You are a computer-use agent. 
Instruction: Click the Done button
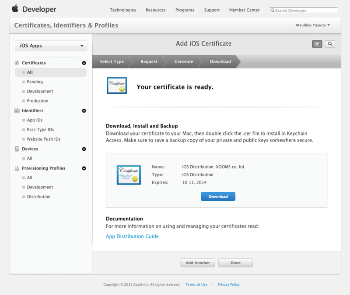(235, 263)
